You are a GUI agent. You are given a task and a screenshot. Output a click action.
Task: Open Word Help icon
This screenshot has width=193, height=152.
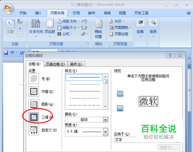(189, 13)
